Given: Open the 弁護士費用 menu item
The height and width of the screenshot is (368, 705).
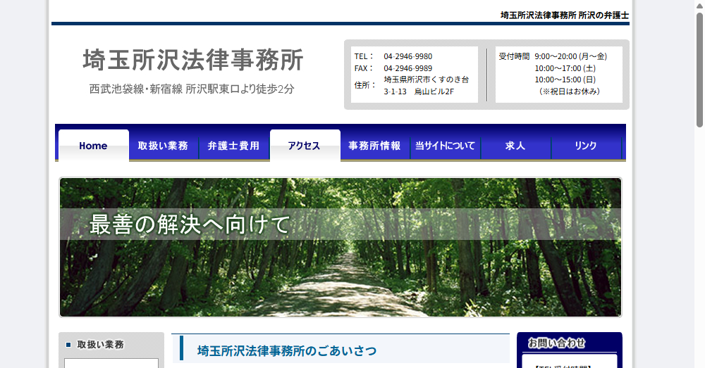Looking at the screenshot, I should (x=233, y=146).
